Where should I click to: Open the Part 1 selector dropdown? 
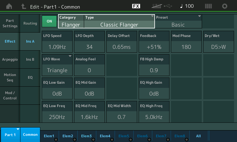coord(10,135)
